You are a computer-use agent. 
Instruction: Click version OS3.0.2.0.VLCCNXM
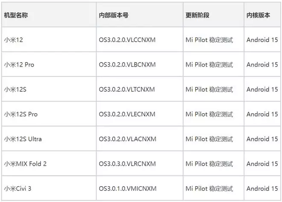pos(127,40)
